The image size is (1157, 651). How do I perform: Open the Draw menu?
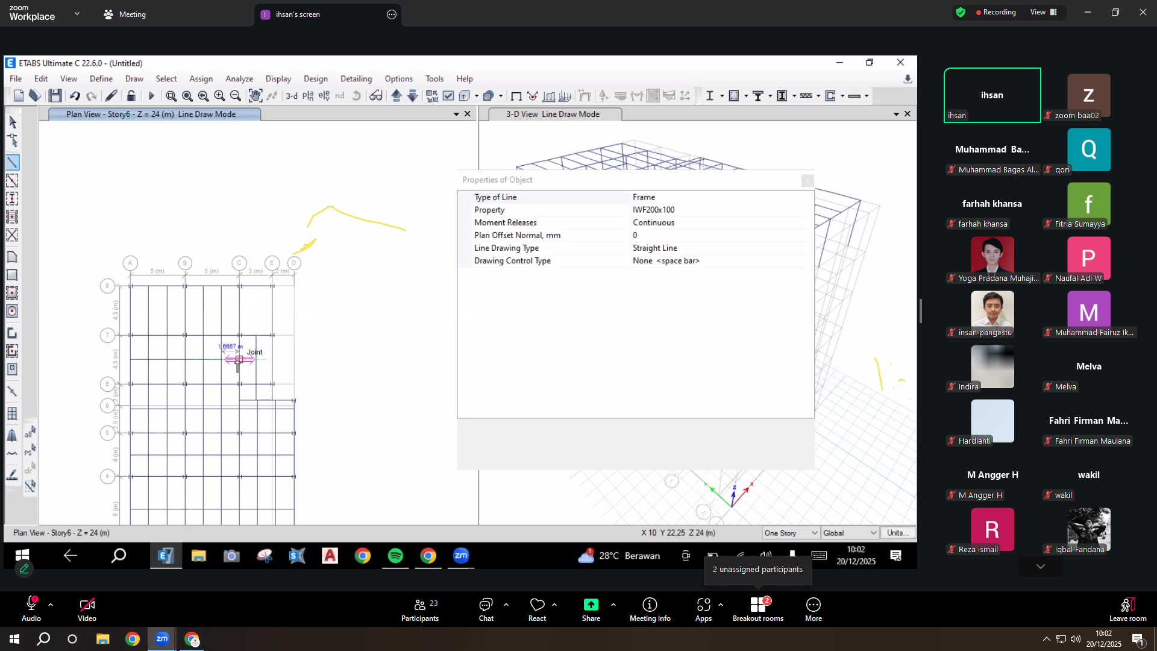(x=134, y=78)
